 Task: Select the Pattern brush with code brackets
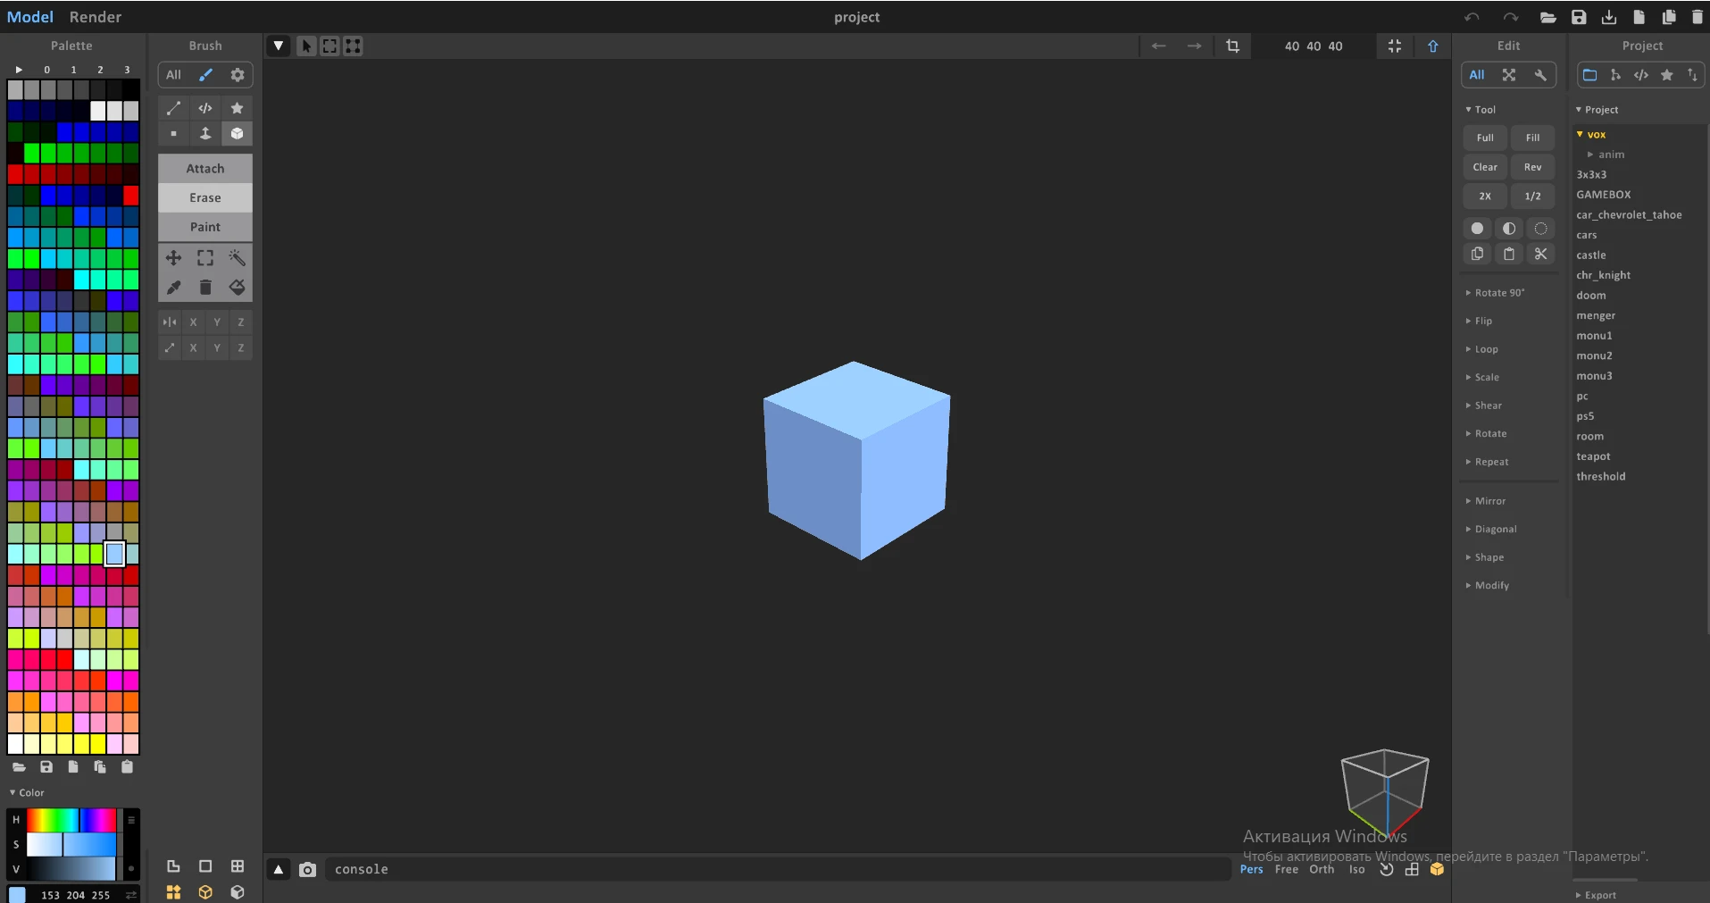(205, 108)
